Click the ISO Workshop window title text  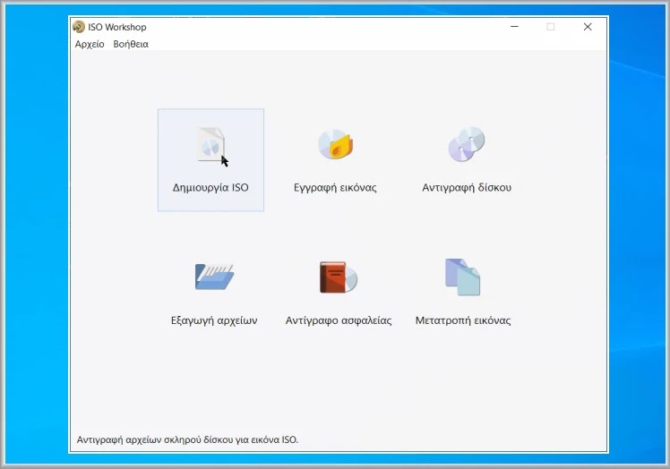point(117,27)
